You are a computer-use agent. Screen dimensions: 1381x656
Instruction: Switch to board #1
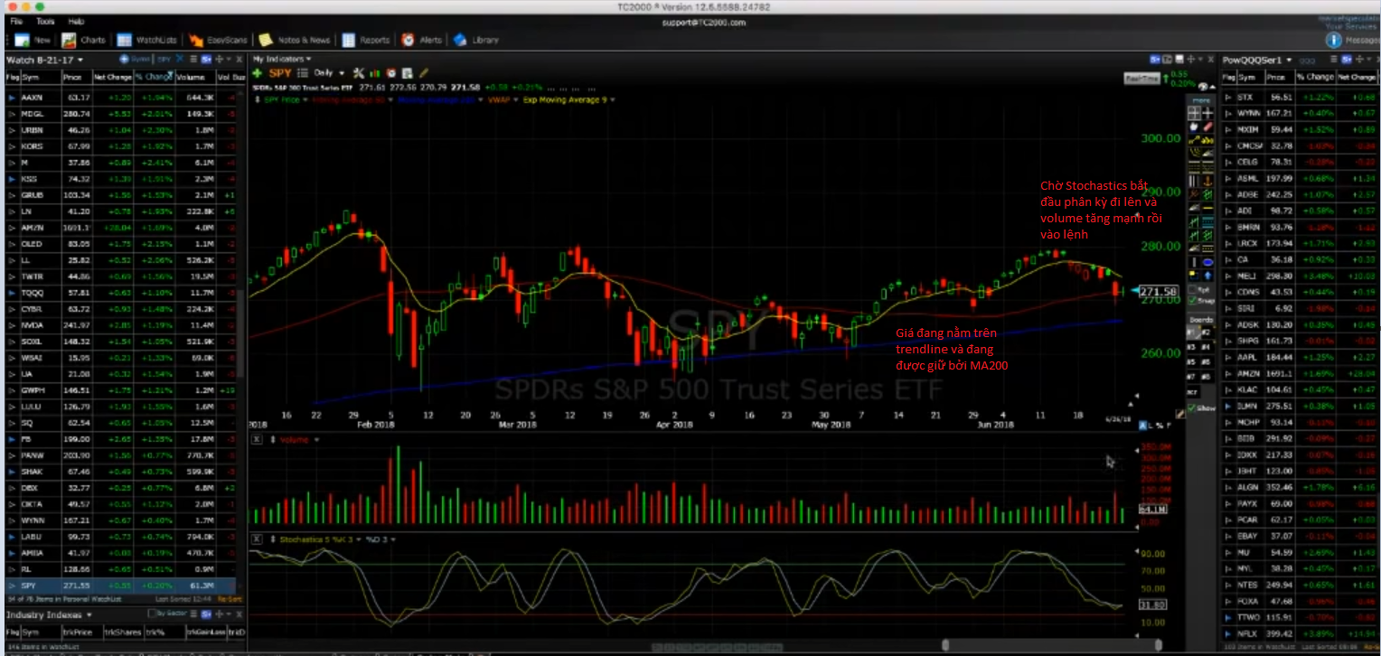(1193, 332)
